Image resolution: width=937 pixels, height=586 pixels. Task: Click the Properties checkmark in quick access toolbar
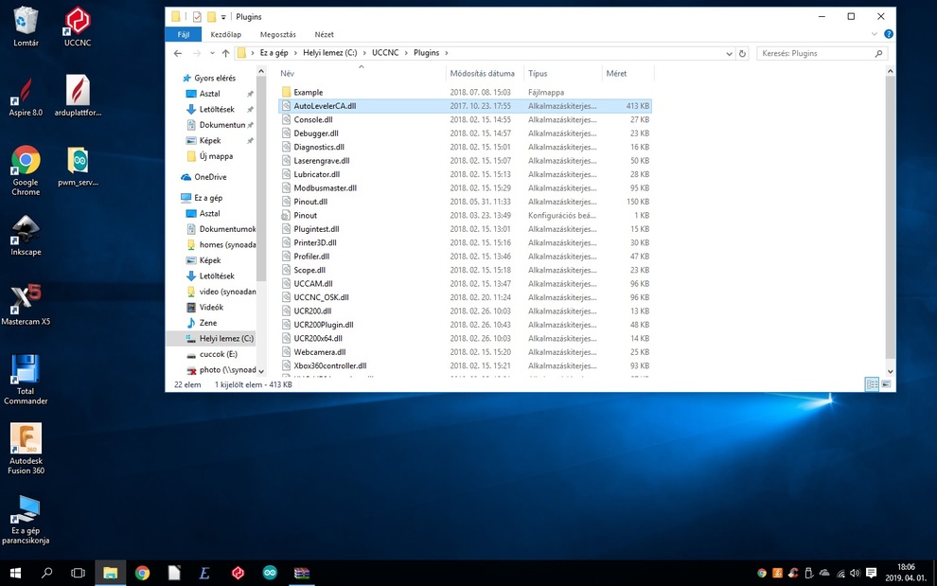(197, 17)
